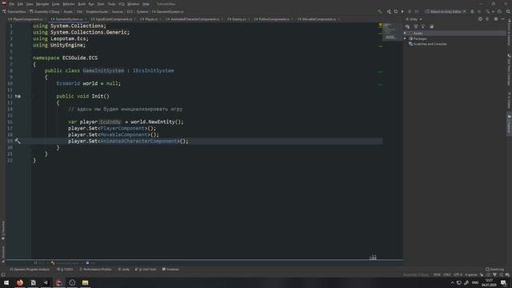Switch to PlayerComponent.cs tab
This screenshot has width=512, height=288.
27,19
